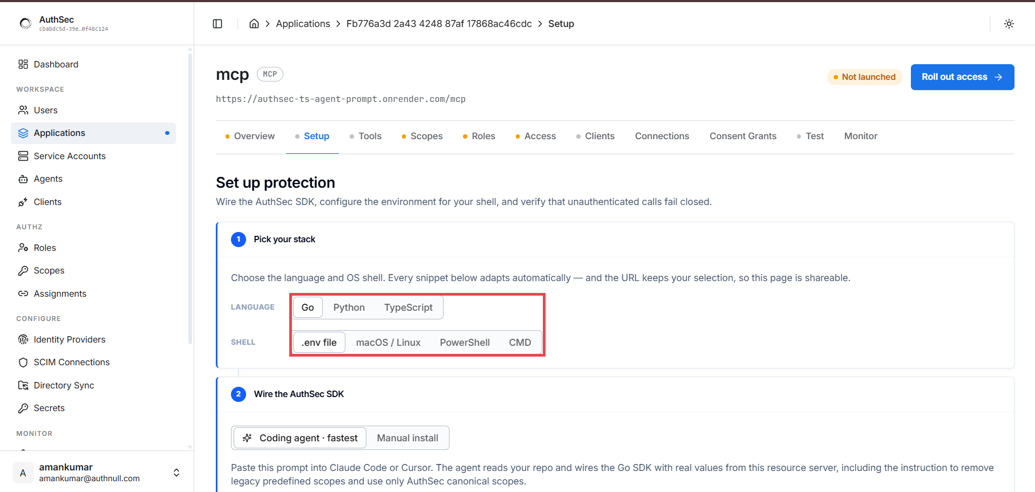Click the Identity Providers fingerprint icon
The height and width of the screenshot is (492, 1035).
tap(23, 339)
